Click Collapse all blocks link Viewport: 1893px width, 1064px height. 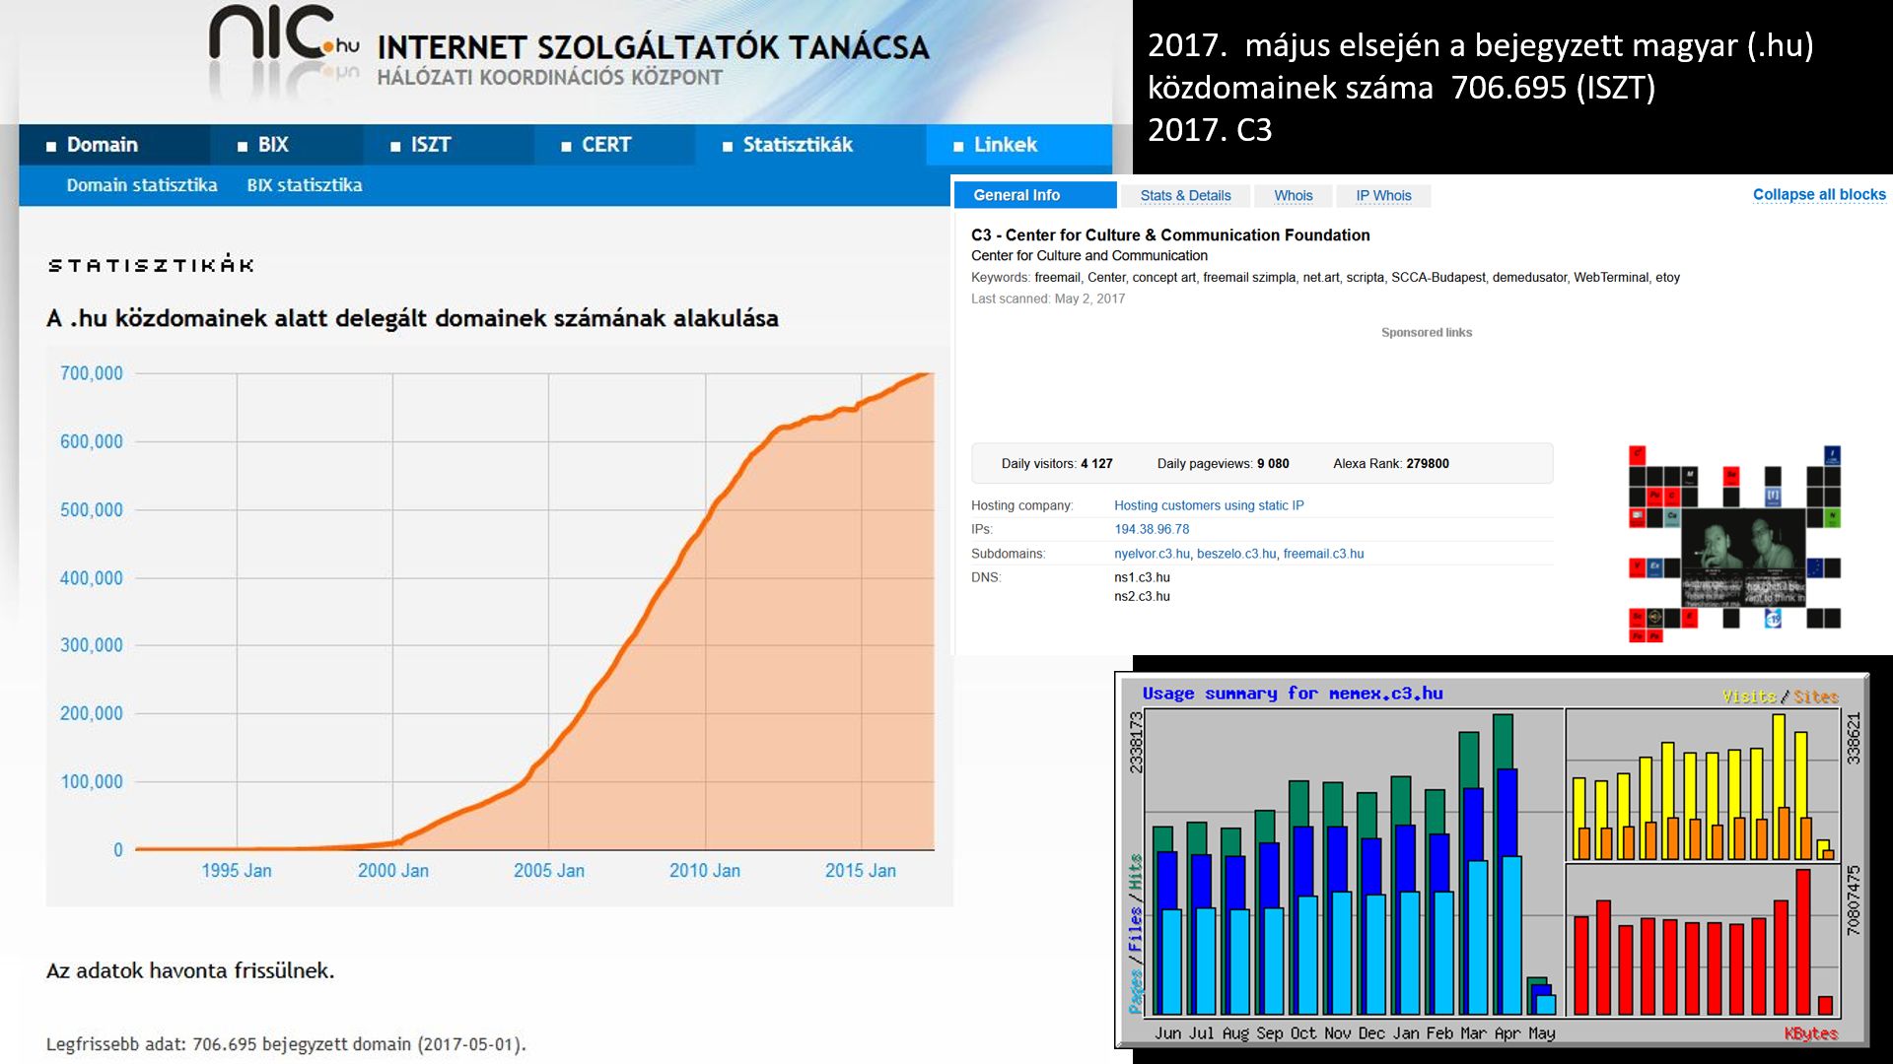pyautogui.click(x=1819, y=195)
